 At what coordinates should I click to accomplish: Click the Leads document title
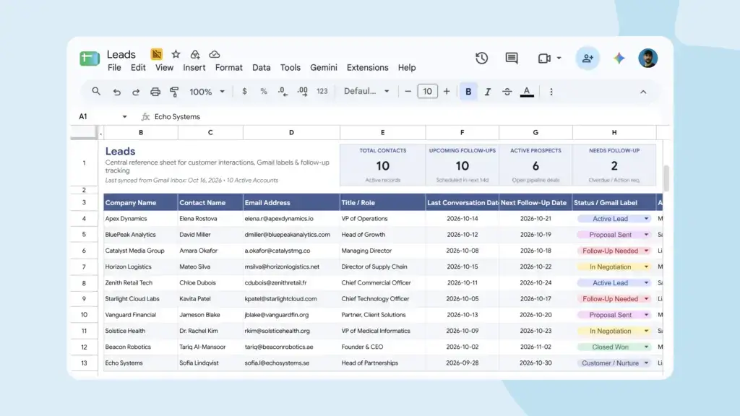coord(121,54)
